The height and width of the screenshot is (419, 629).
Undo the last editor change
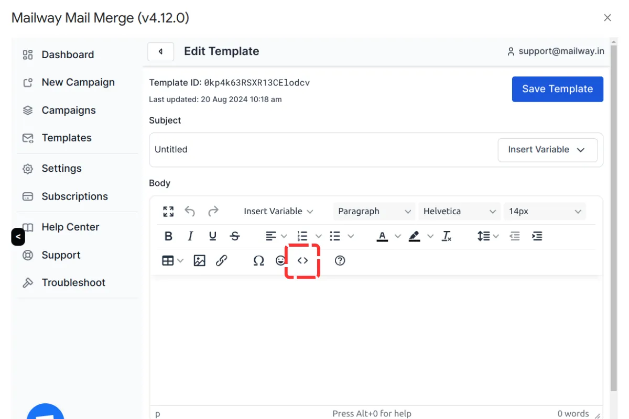[x=190, y=211]
